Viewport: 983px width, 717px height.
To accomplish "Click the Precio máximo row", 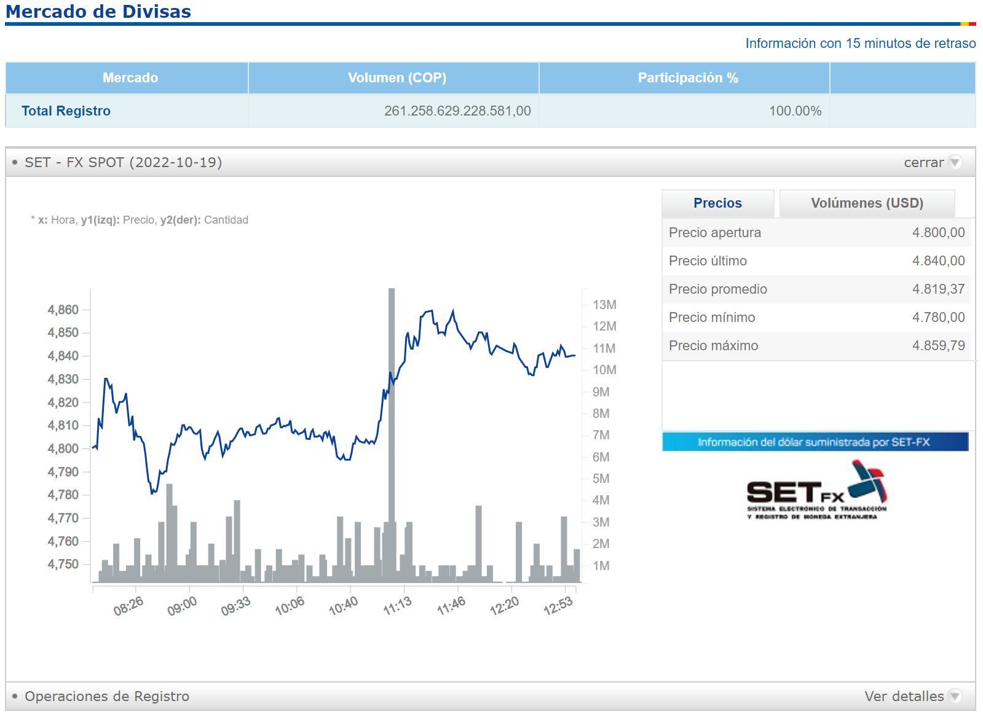I will [816, 346].
